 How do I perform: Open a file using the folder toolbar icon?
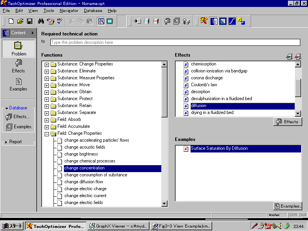point(20,21)
